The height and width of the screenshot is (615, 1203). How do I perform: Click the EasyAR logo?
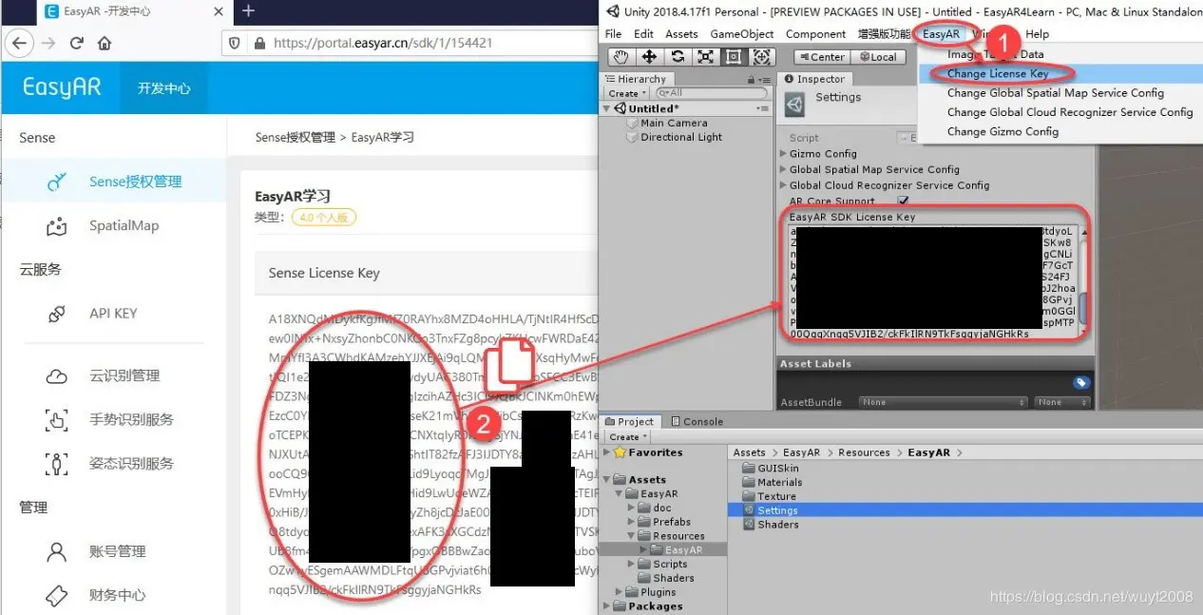62,87
